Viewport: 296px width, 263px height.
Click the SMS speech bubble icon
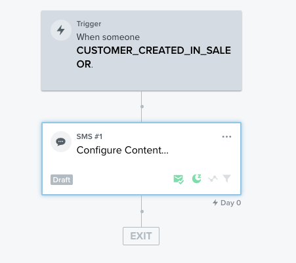click(x=61, y=142)
